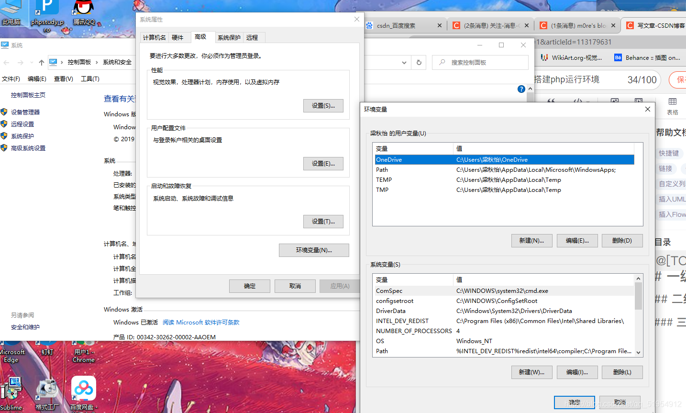Switch to the 硬件 tab
The height and width of the screenshot is (413, 686).
177,37
